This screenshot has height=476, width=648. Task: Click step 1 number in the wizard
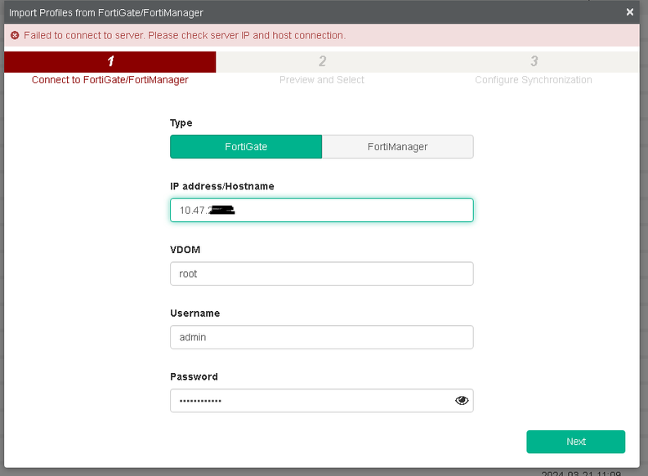[110, 61]
